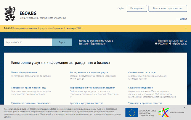This screenshot has height=120, width=191.
Task: Click Вход в Моето пространство button
Action: click(x=168, y=8)
